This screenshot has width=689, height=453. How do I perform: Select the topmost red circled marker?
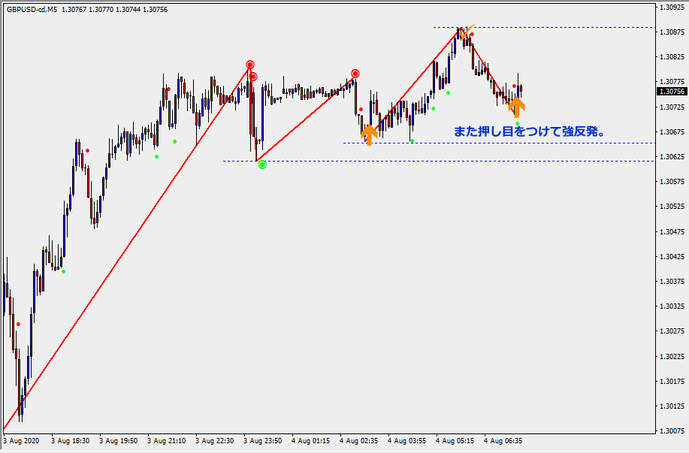(249, 65)
